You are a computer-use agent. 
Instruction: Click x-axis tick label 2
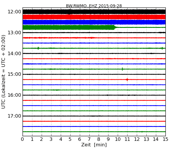41,139
